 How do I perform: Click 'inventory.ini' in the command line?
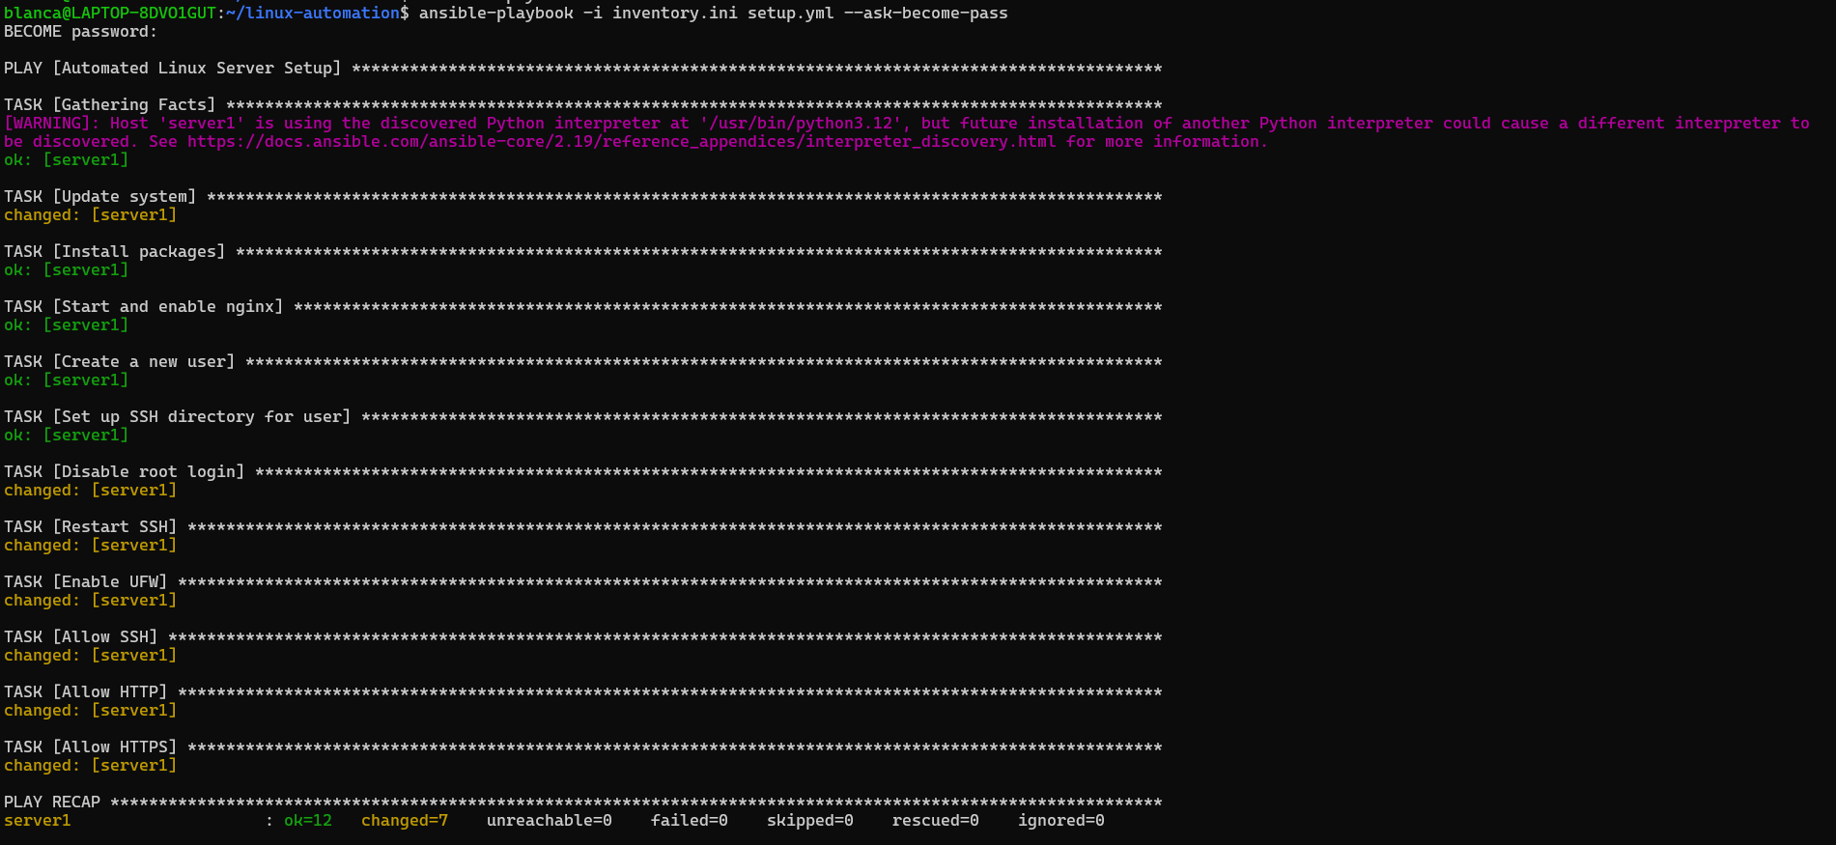(x=675, y=14)
